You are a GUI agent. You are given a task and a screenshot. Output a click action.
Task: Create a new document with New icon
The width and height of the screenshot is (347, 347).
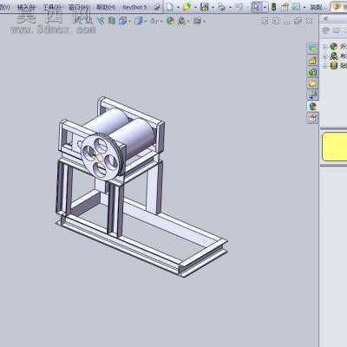click(170, 7)
